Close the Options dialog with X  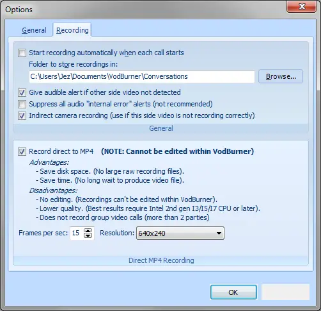coord(302,6)
